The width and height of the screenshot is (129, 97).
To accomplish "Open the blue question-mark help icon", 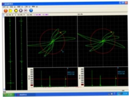I will click(x=31, y=10).
